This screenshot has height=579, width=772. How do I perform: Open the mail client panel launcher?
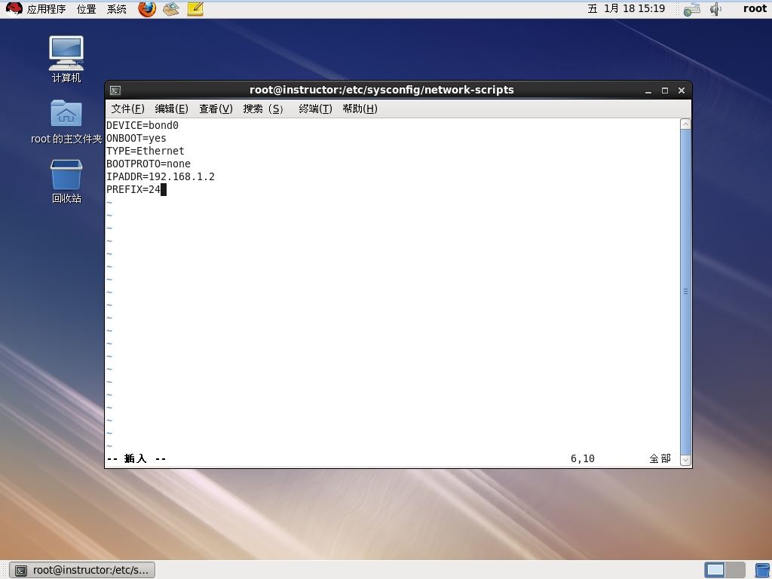[171, 9]
